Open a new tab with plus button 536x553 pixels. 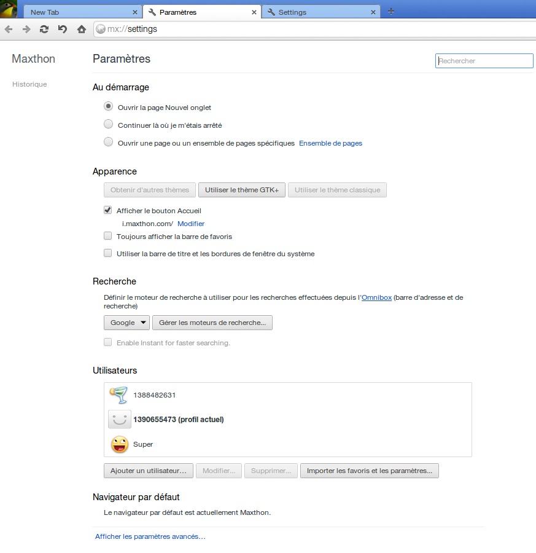[391, 11]
